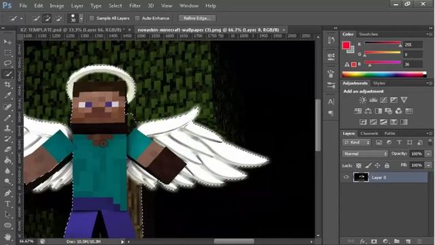Select the Move tool
The image size is (435, 245).
[x=7, y=42]
